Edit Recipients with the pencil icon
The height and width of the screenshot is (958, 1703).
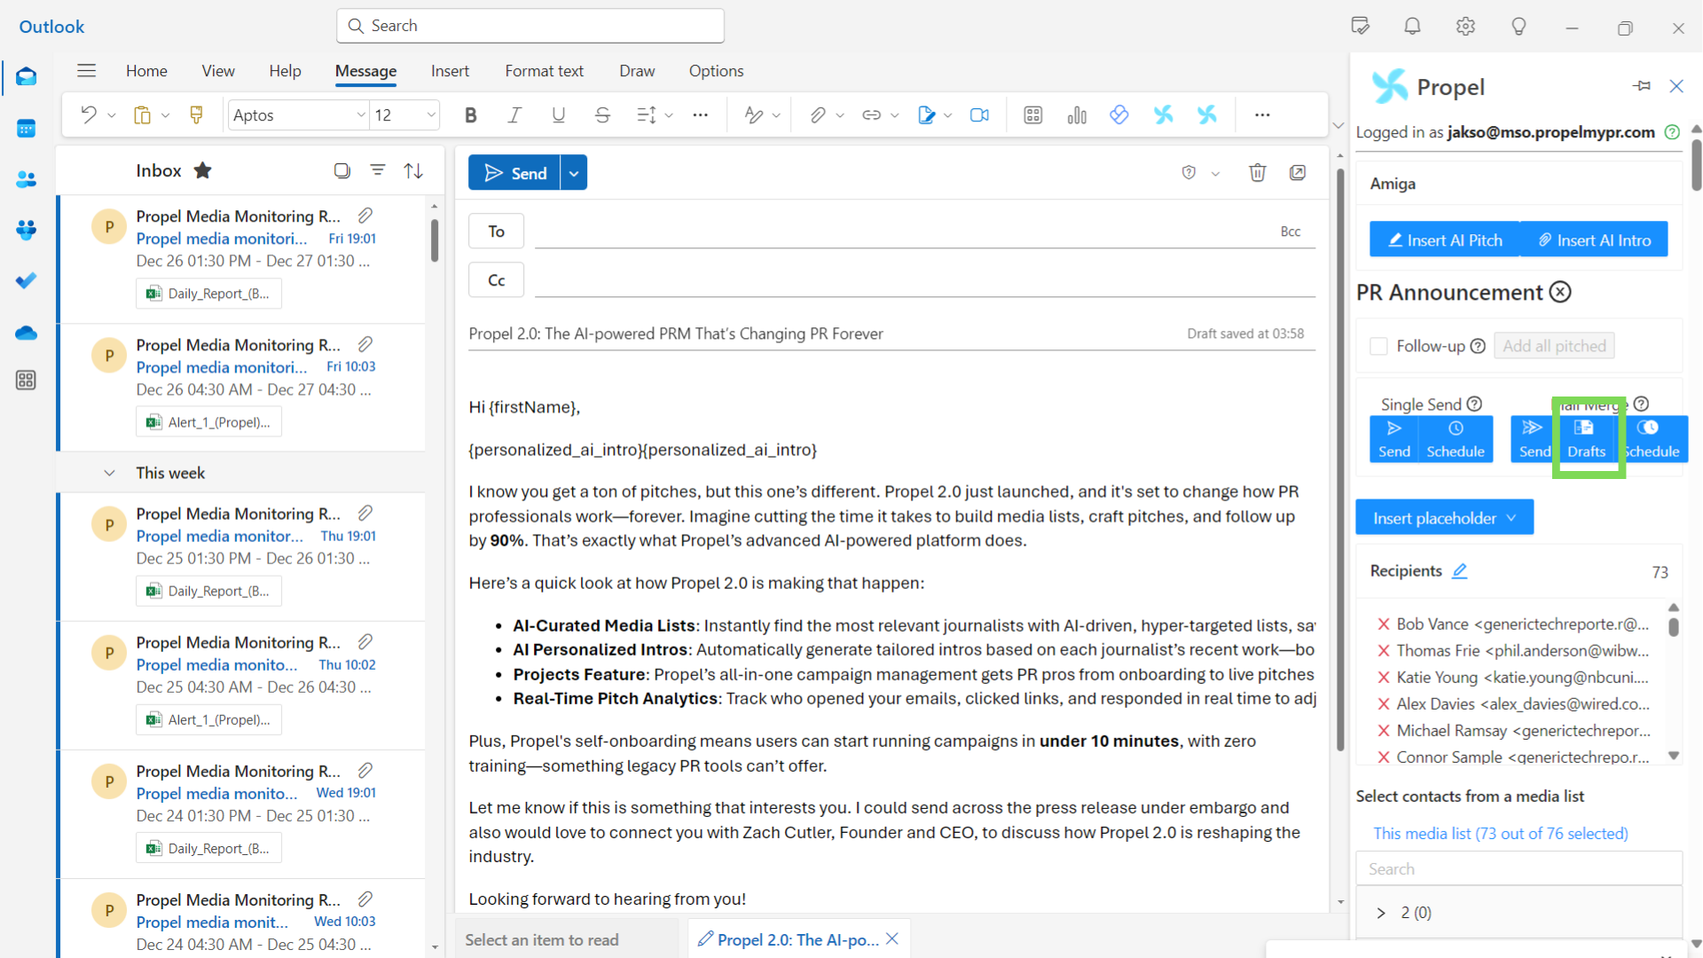(x=1460, y=571)
